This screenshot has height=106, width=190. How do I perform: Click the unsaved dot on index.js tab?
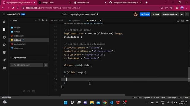(100, 21)
